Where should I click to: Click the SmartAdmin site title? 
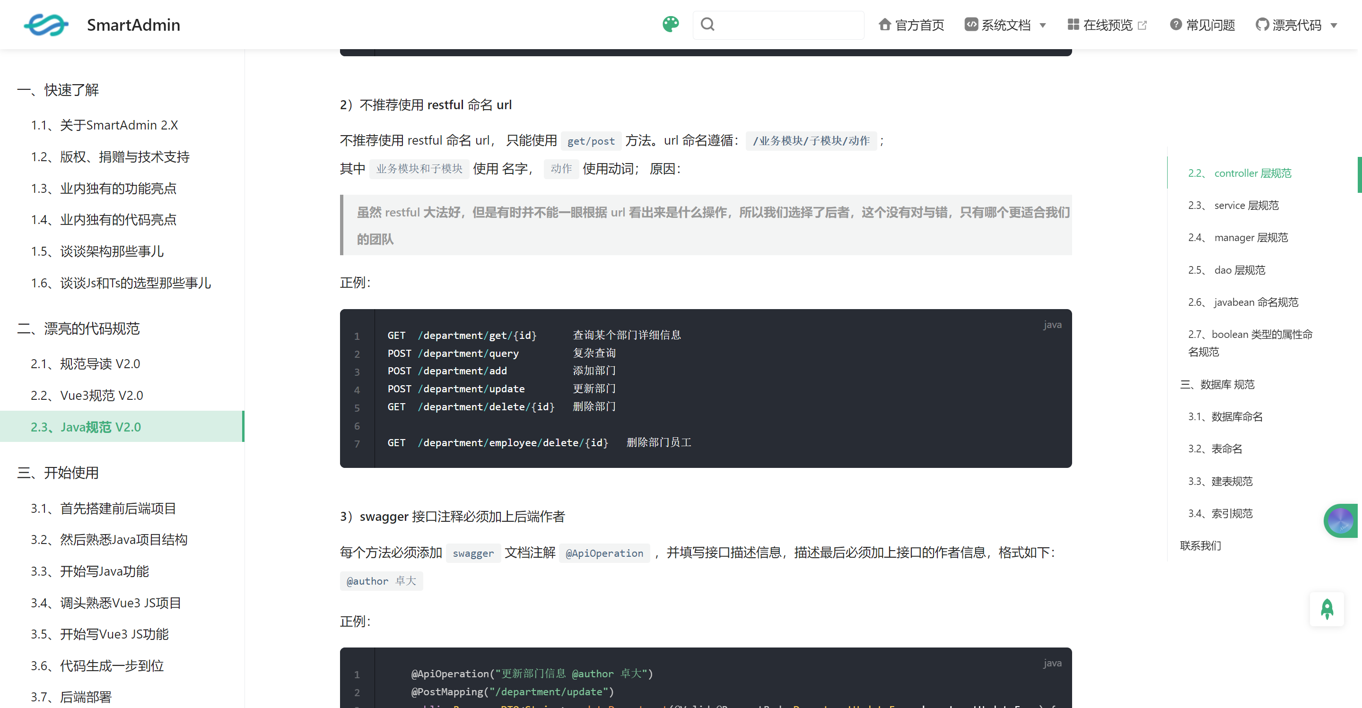[x=133, y=25]
